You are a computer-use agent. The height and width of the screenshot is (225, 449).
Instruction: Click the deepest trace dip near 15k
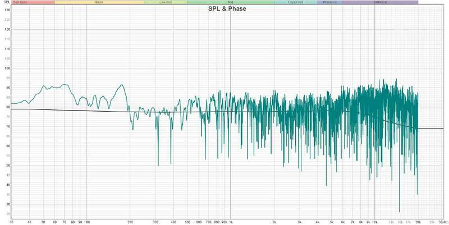400,212
